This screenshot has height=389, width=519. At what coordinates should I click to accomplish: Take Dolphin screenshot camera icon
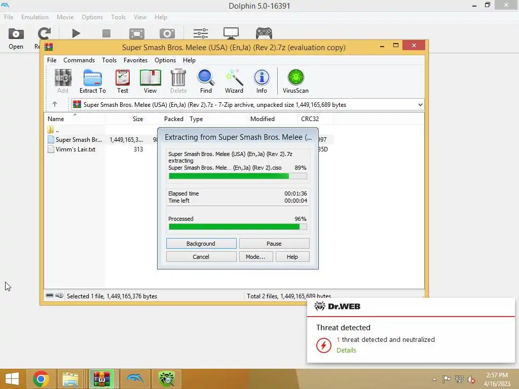pos(167,33)
